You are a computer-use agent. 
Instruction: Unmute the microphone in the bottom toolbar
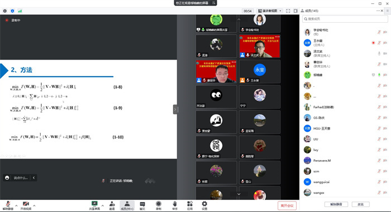(8, 205)
